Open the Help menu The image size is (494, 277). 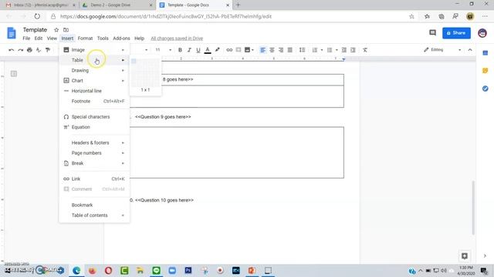139,38
